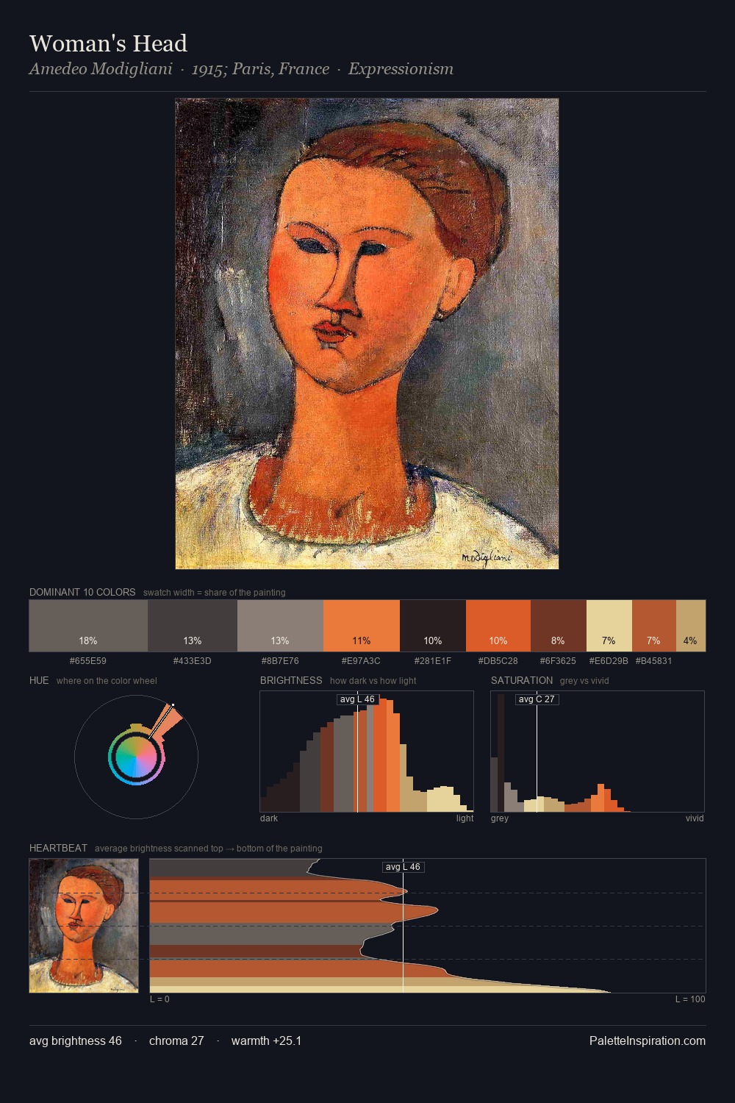Click the "#B45831" hex code label
The height and width of the screenshot is (1103, 735).
coord(654,661)
